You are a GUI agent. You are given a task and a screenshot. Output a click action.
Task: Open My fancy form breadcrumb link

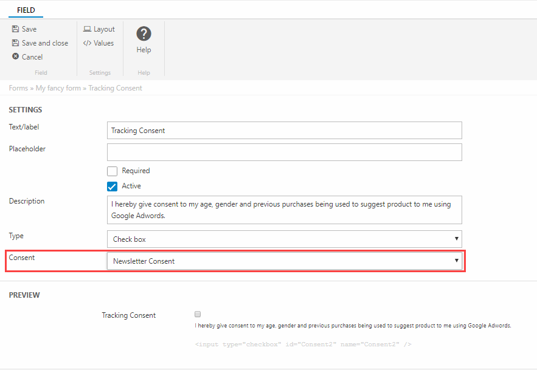(58, 88)
